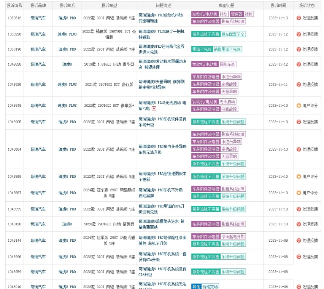The height and width of the screenshot is (289, 324).
Task: Click the red status icon in row 1050226
Action: point(299,34)
